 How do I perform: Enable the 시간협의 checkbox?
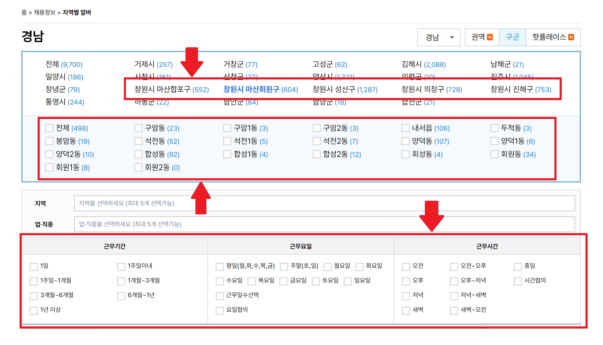pyautogui.click(x=518, y=281)
